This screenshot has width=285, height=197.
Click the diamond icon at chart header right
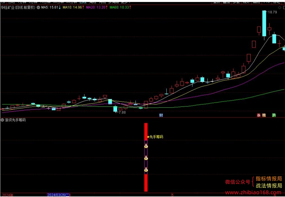click(x=280, y=7)
